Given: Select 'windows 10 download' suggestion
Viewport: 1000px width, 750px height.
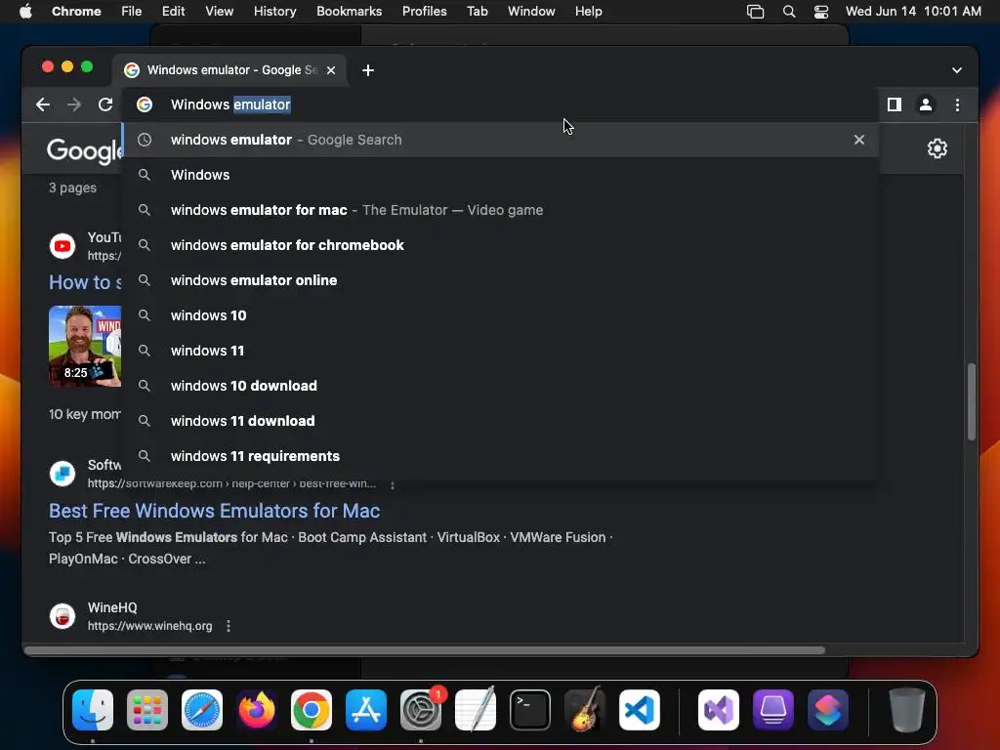Looking at the screenshot, I should (501, 385).
